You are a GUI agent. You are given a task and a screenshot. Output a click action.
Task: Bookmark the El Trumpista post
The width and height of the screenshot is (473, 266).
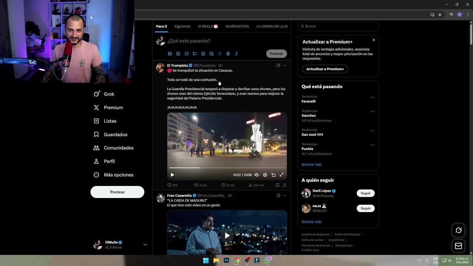tap(277, 185)
